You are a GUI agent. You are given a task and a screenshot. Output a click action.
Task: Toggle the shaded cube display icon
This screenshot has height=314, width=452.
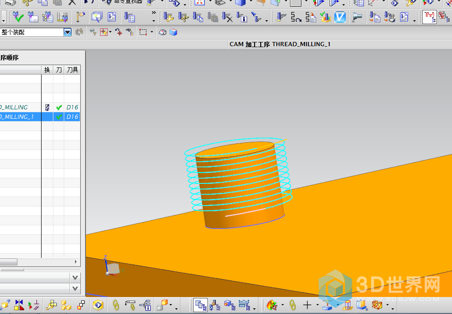(x=173, y=33)
